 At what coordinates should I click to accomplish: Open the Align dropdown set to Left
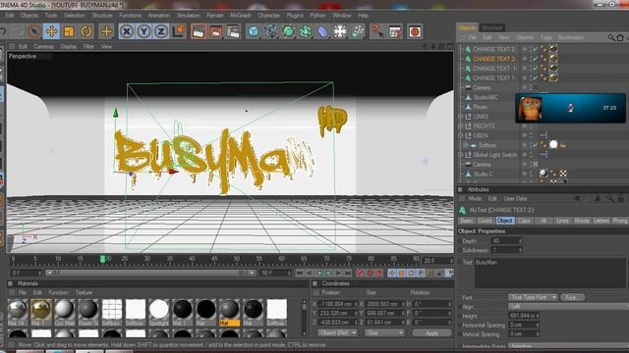(x=568, y=307)
